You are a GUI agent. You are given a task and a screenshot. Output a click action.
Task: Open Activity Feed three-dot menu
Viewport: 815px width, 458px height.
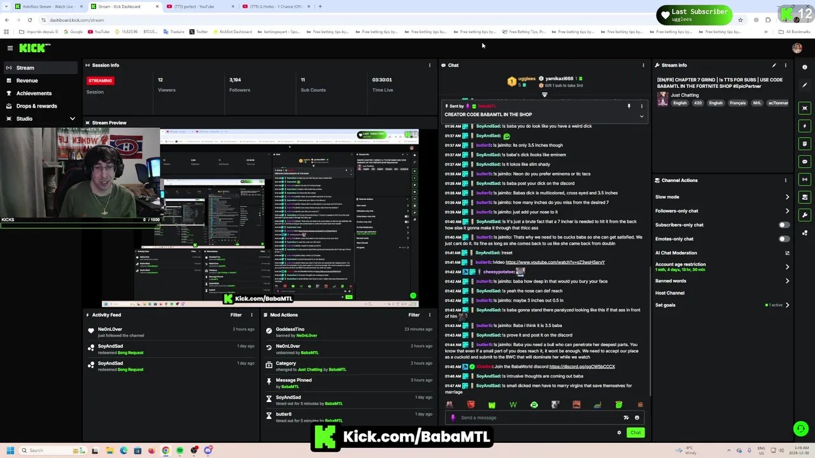pos(252,315)
